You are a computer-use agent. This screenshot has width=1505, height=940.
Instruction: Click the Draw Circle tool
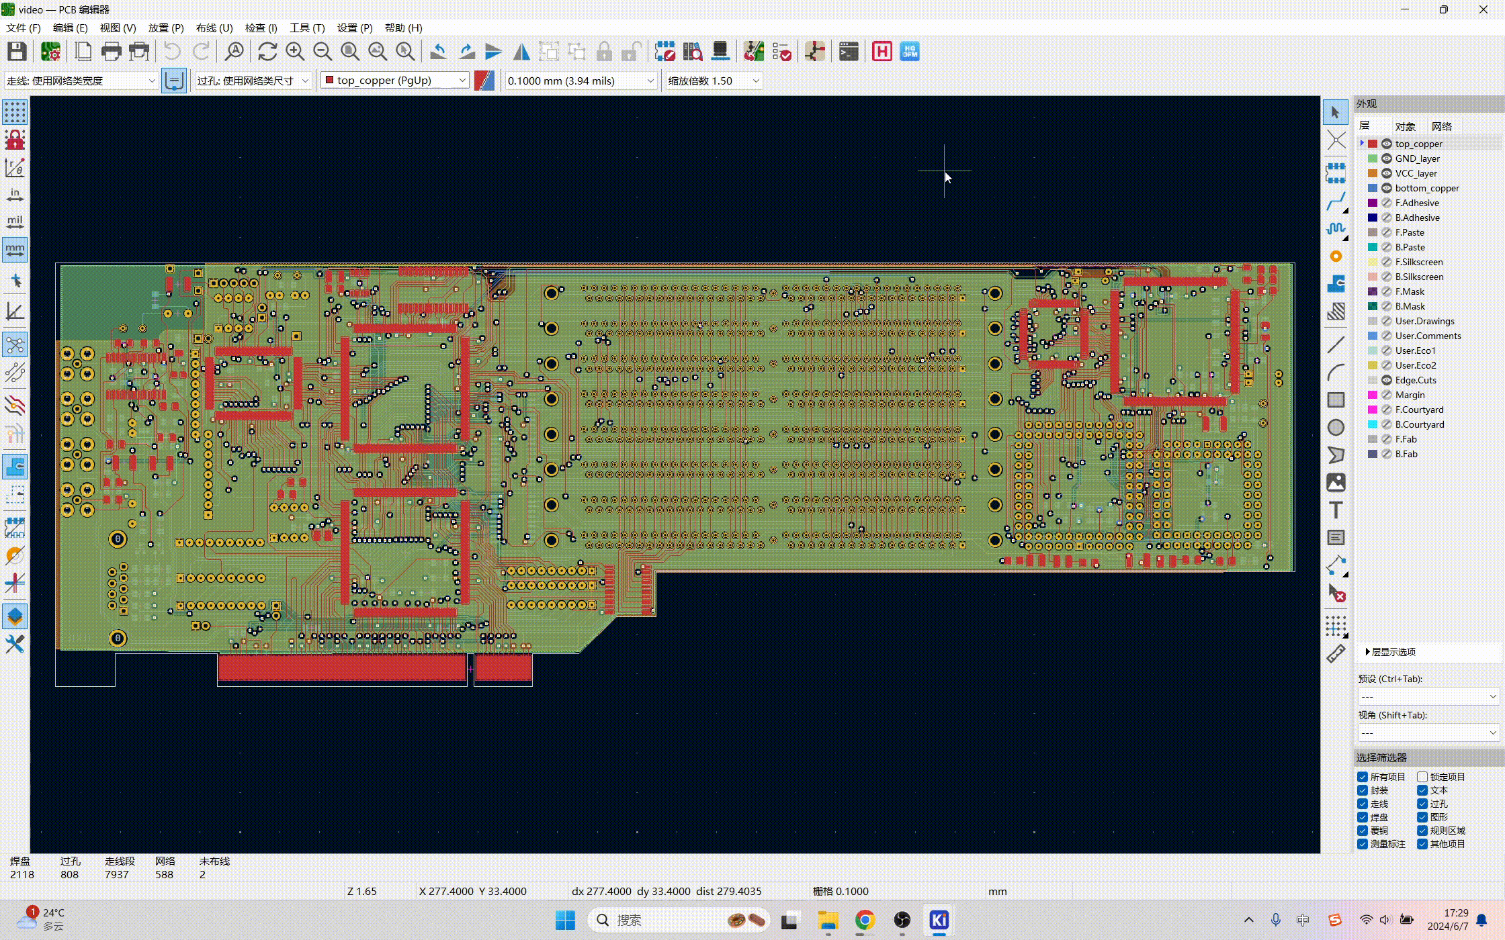[1336, 428]
